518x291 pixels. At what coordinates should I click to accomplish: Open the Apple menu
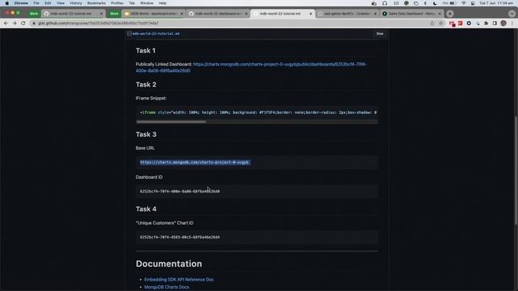(7, 3)
